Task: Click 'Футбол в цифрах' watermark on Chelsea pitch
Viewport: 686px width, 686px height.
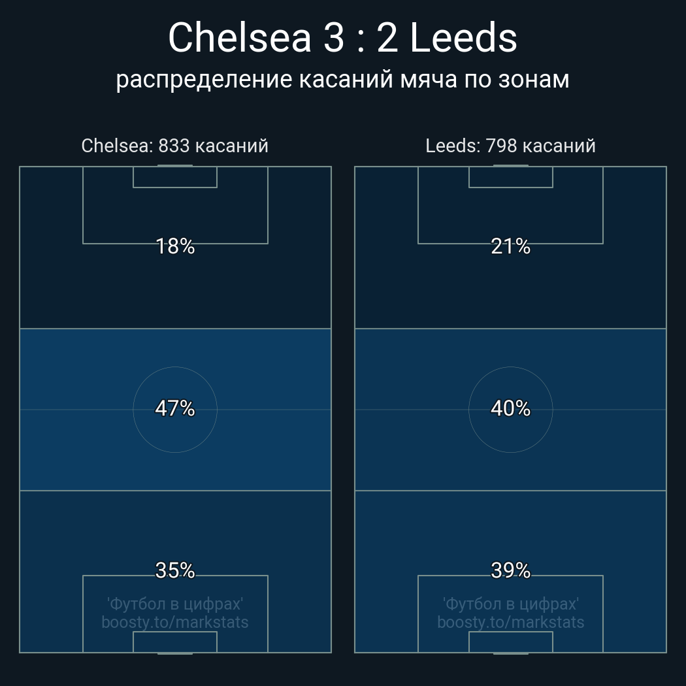Action: click(x=175, y=604)
